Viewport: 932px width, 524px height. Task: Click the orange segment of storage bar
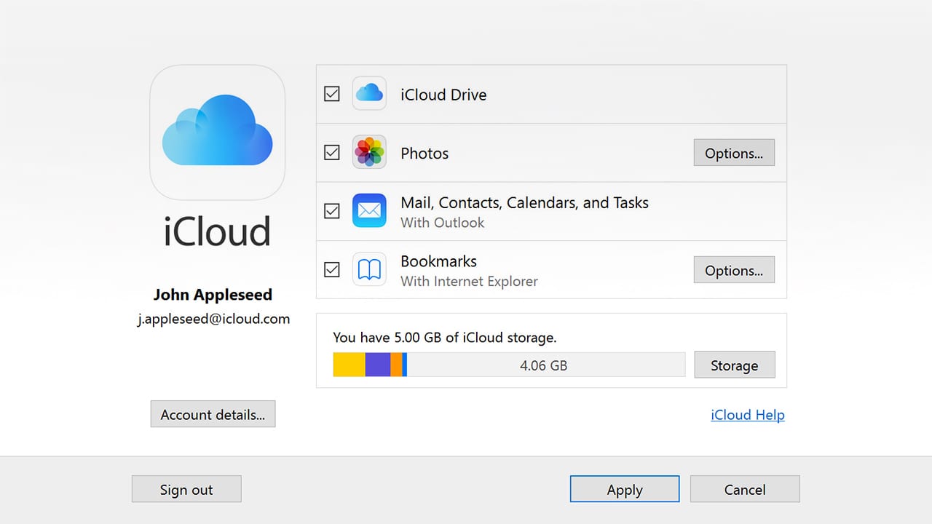pos(396,365)
